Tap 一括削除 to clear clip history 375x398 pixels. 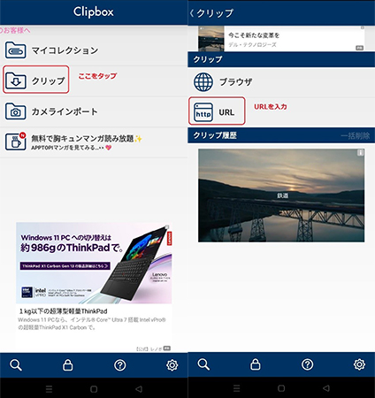pyautogui.click(x=356, y=135)
